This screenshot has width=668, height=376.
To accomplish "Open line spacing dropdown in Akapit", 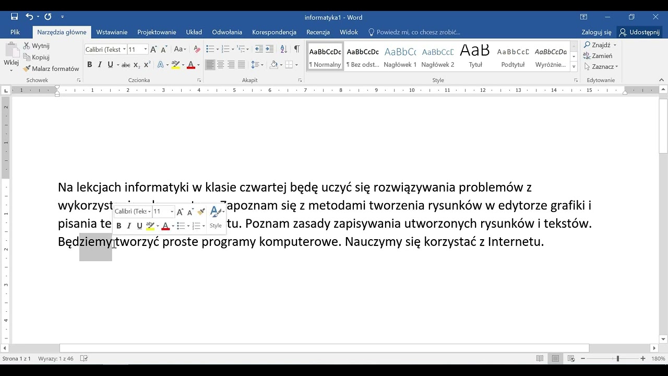I will coord(257,65).
